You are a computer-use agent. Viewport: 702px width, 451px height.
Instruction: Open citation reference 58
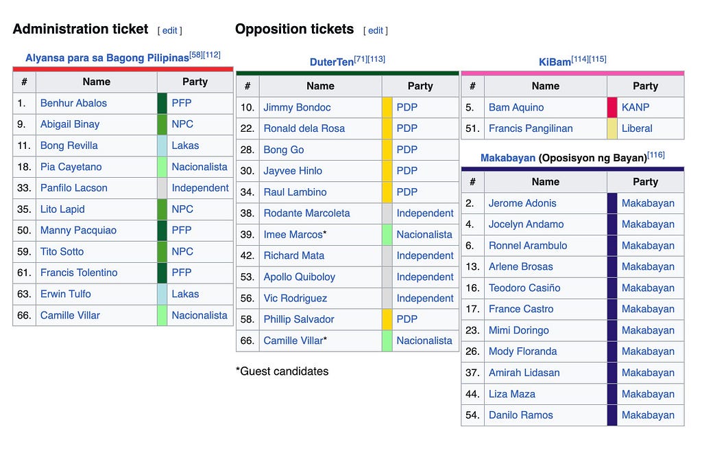pyautogui.click(x=196, y=55)
